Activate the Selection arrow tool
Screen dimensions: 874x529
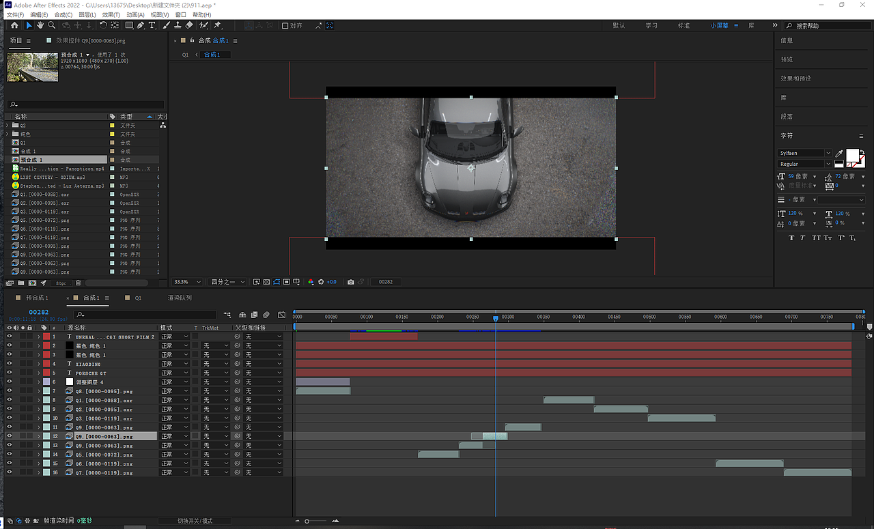click(x=29, y=25)
